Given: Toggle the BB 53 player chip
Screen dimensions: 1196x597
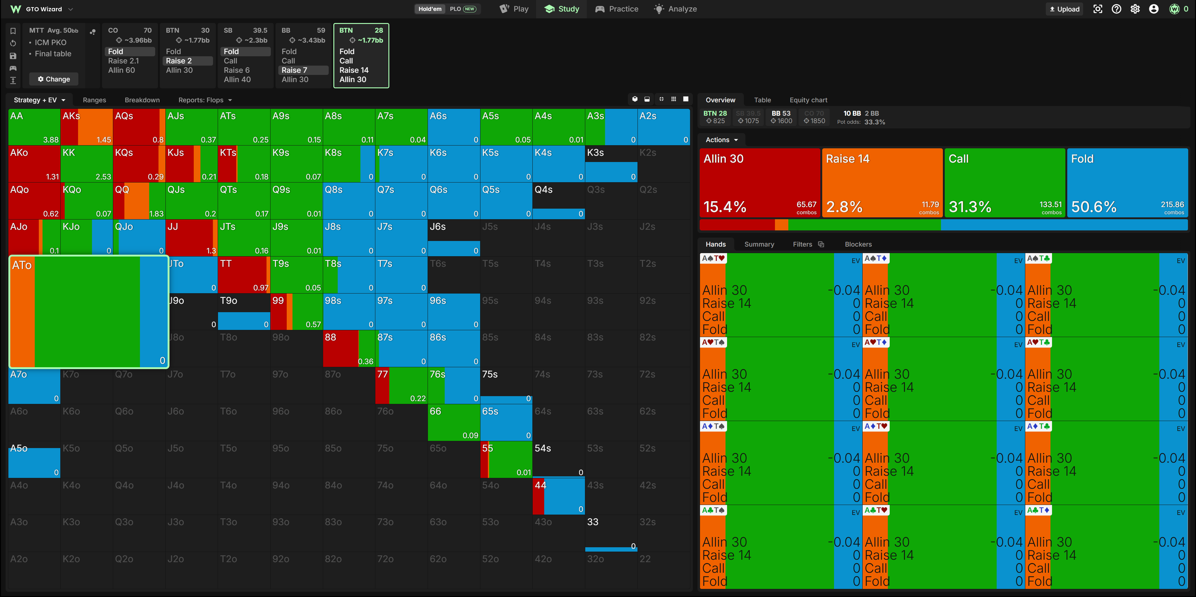Looking at the screenshot, I should tap(781, 117).
